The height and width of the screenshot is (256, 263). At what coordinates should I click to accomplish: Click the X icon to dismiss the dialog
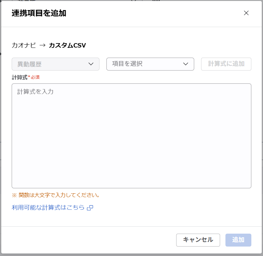[246, 13]
